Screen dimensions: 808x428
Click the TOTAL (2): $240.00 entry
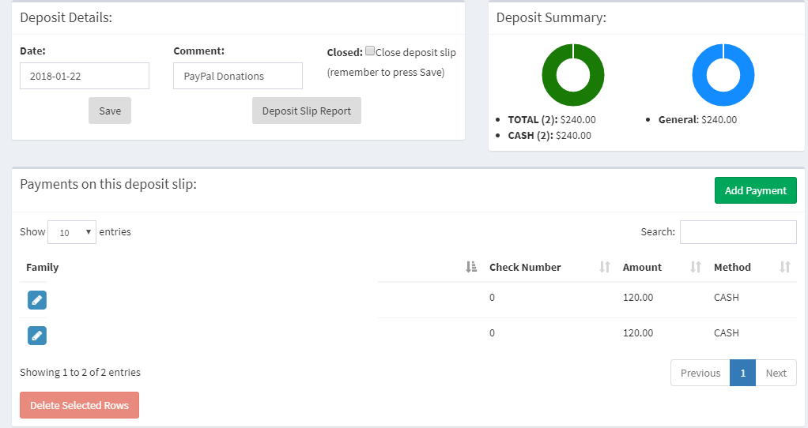[x=552, y=120]
